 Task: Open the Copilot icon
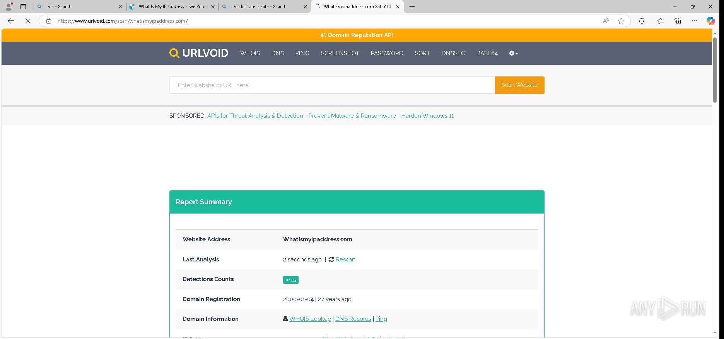point(711,21)
